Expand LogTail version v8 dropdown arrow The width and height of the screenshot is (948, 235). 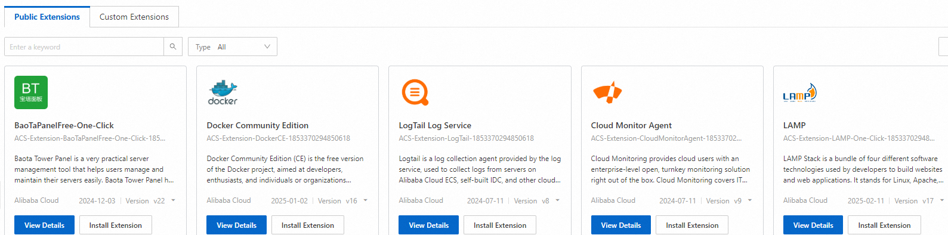tap(558, 200)
